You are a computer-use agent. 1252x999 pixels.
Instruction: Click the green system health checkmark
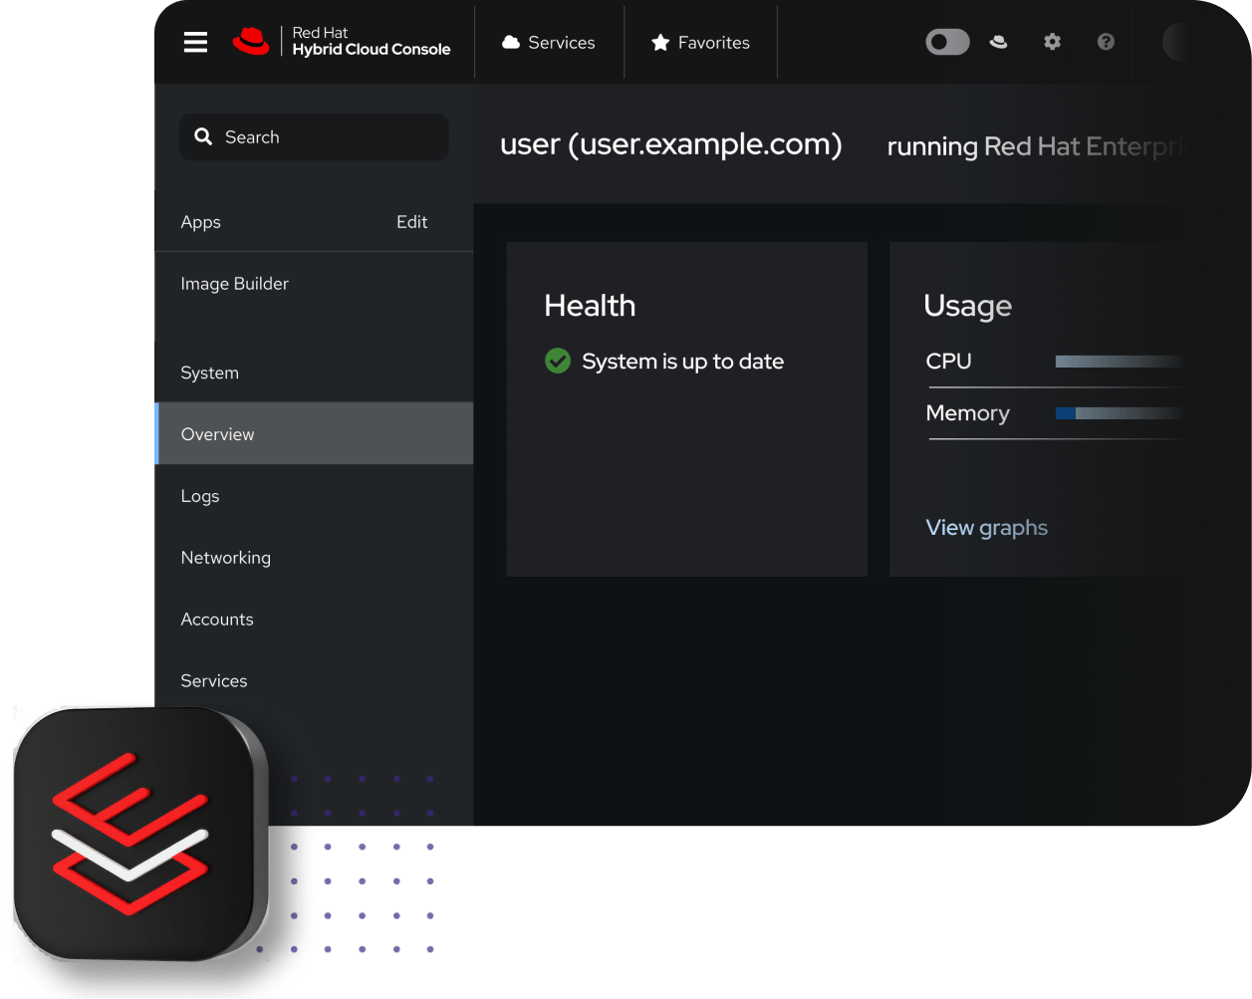[558, 361]
